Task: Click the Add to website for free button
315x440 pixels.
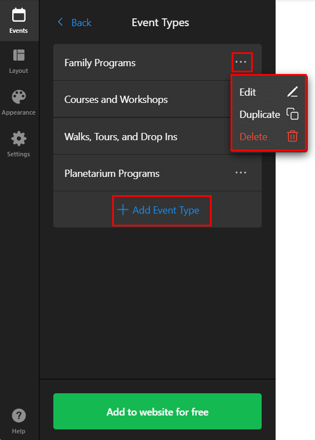Action: [x=158, y=412]
